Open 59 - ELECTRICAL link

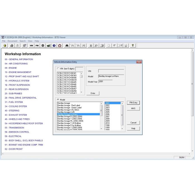[x=13, y=136]
